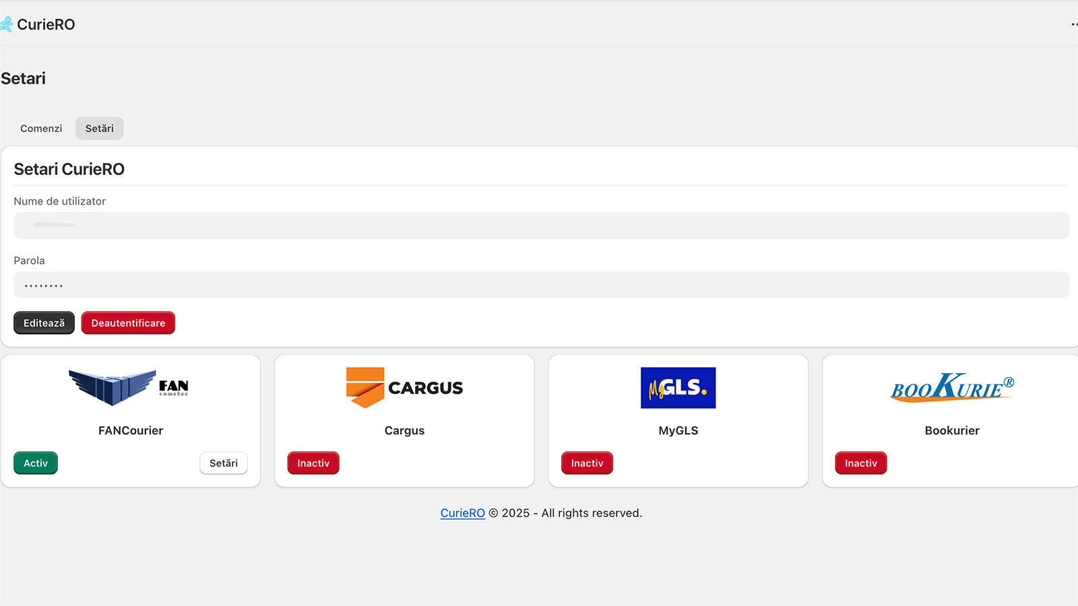This screenshot has width=1078, height=606.
Task: Toggle the Cargus Inactiv status button
Action: [x=313, y=463]
